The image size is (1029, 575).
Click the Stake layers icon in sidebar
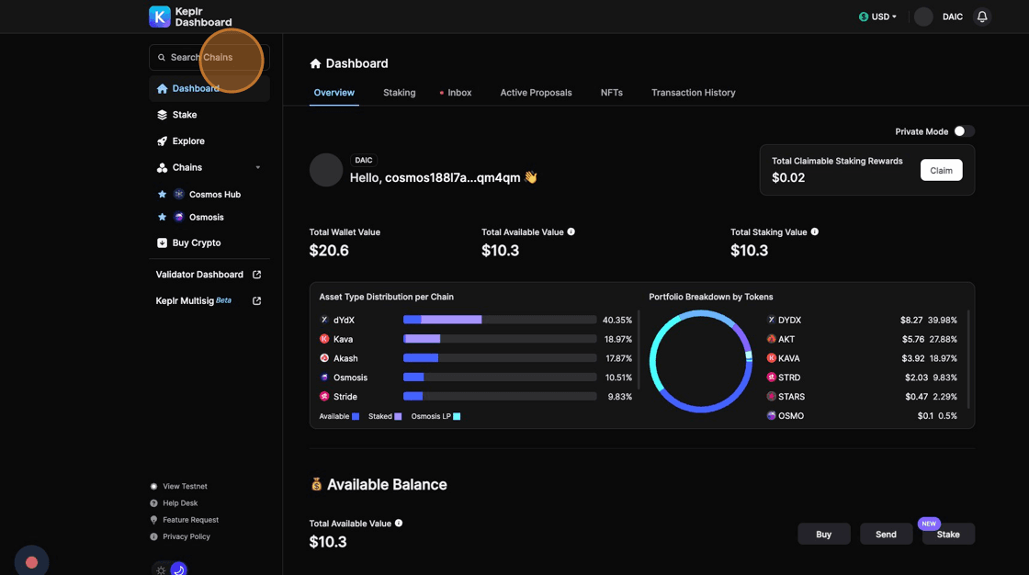[163, 115]
